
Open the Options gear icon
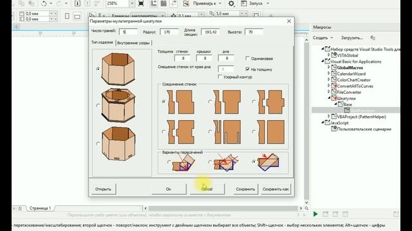[x=231, y=3]
